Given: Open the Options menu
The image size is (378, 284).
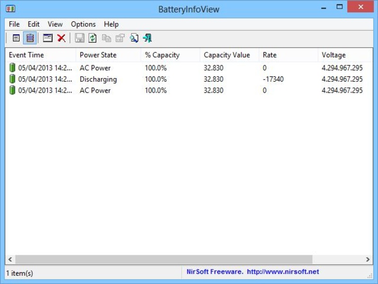Looking at the screenshot, I should 83,24.
